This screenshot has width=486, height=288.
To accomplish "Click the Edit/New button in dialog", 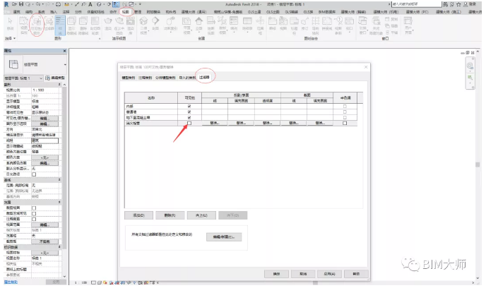I will click(x=224, y=237).
